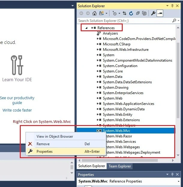Click the Refresh icon in Solution Explorer
The height and width of the screenshot is (187, 183).
point(131,13)
